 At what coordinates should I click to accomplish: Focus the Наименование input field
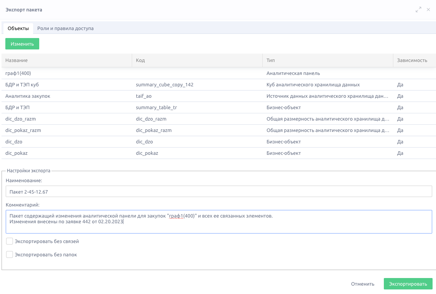(219, 192)
